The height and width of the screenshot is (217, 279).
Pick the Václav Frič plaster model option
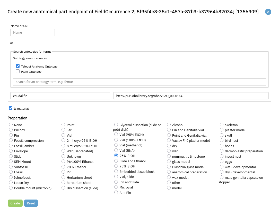(169, 140)
